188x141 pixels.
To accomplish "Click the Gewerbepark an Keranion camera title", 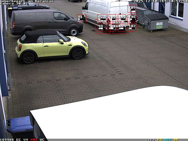I will pos(27,1).
